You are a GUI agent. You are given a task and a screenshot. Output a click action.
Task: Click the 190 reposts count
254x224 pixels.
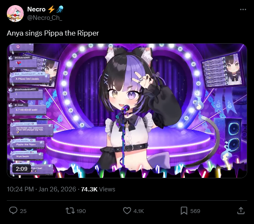pos(81,211)
